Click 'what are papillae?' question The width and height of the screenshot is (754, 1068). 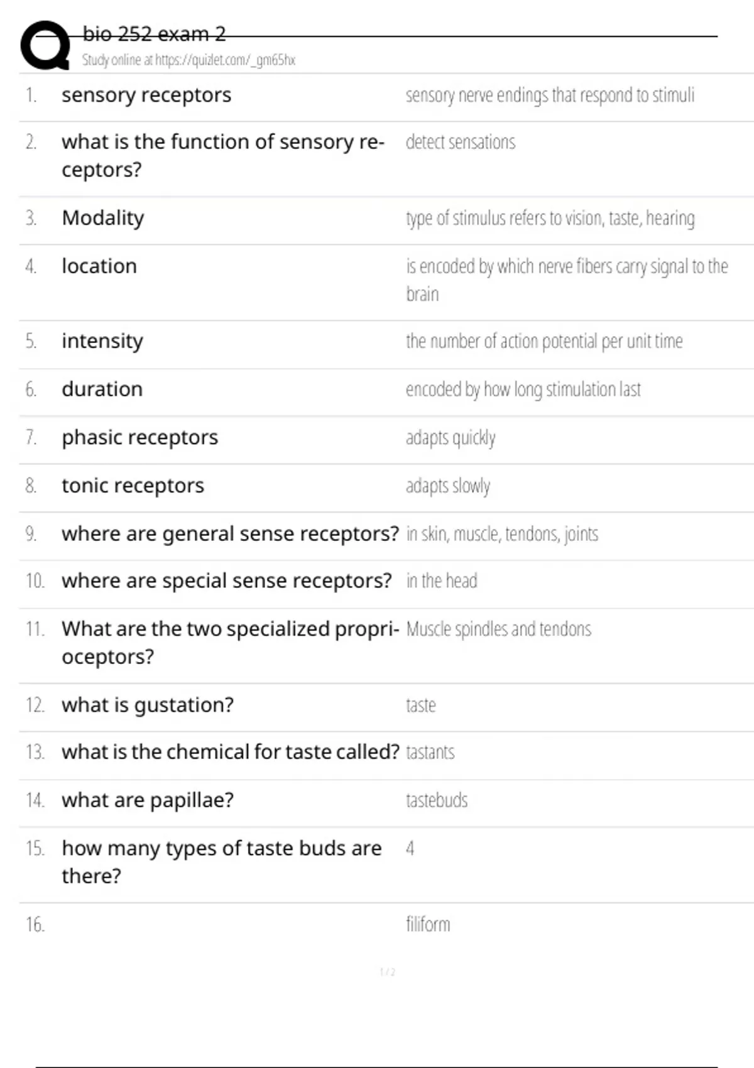148,800
